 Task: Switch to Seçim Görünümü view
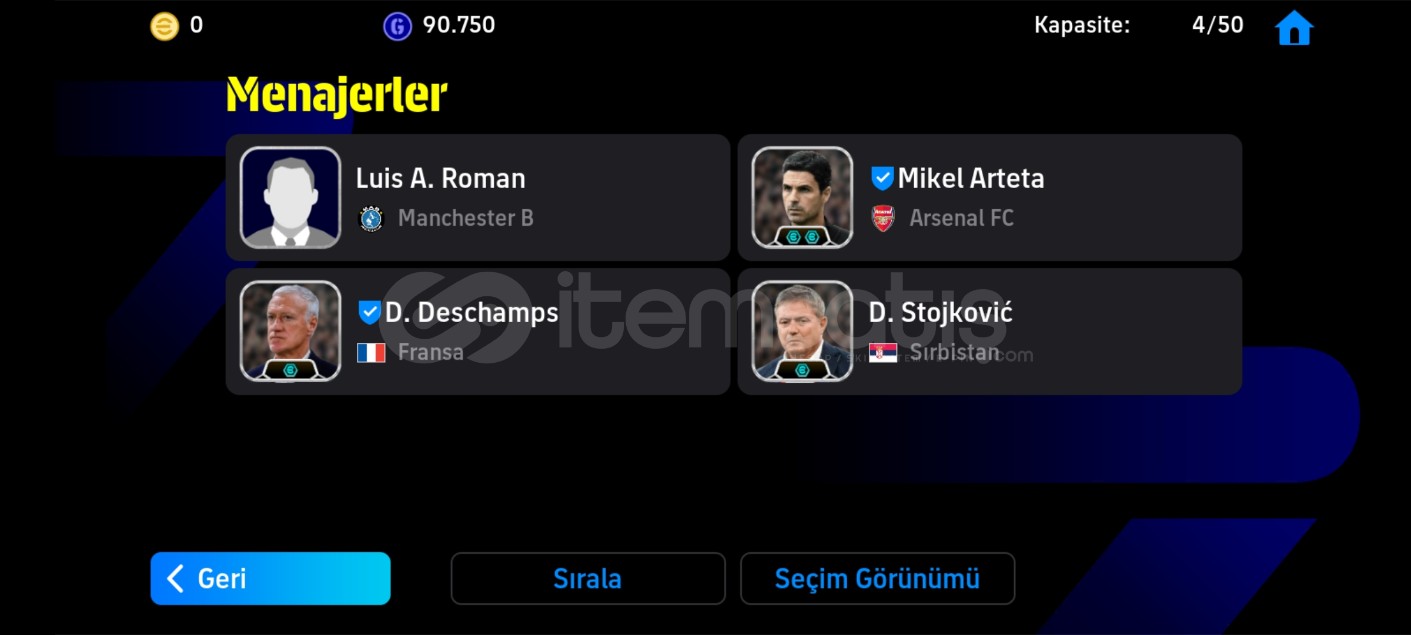pyautogui.click(x=877, y=579)
